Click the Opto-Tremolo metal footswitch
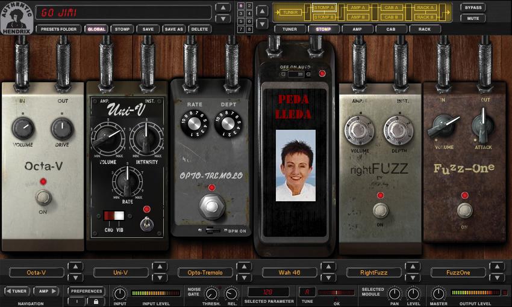This screenshot has height=307, width=512. pyautogui.click(x=211, y=207)
